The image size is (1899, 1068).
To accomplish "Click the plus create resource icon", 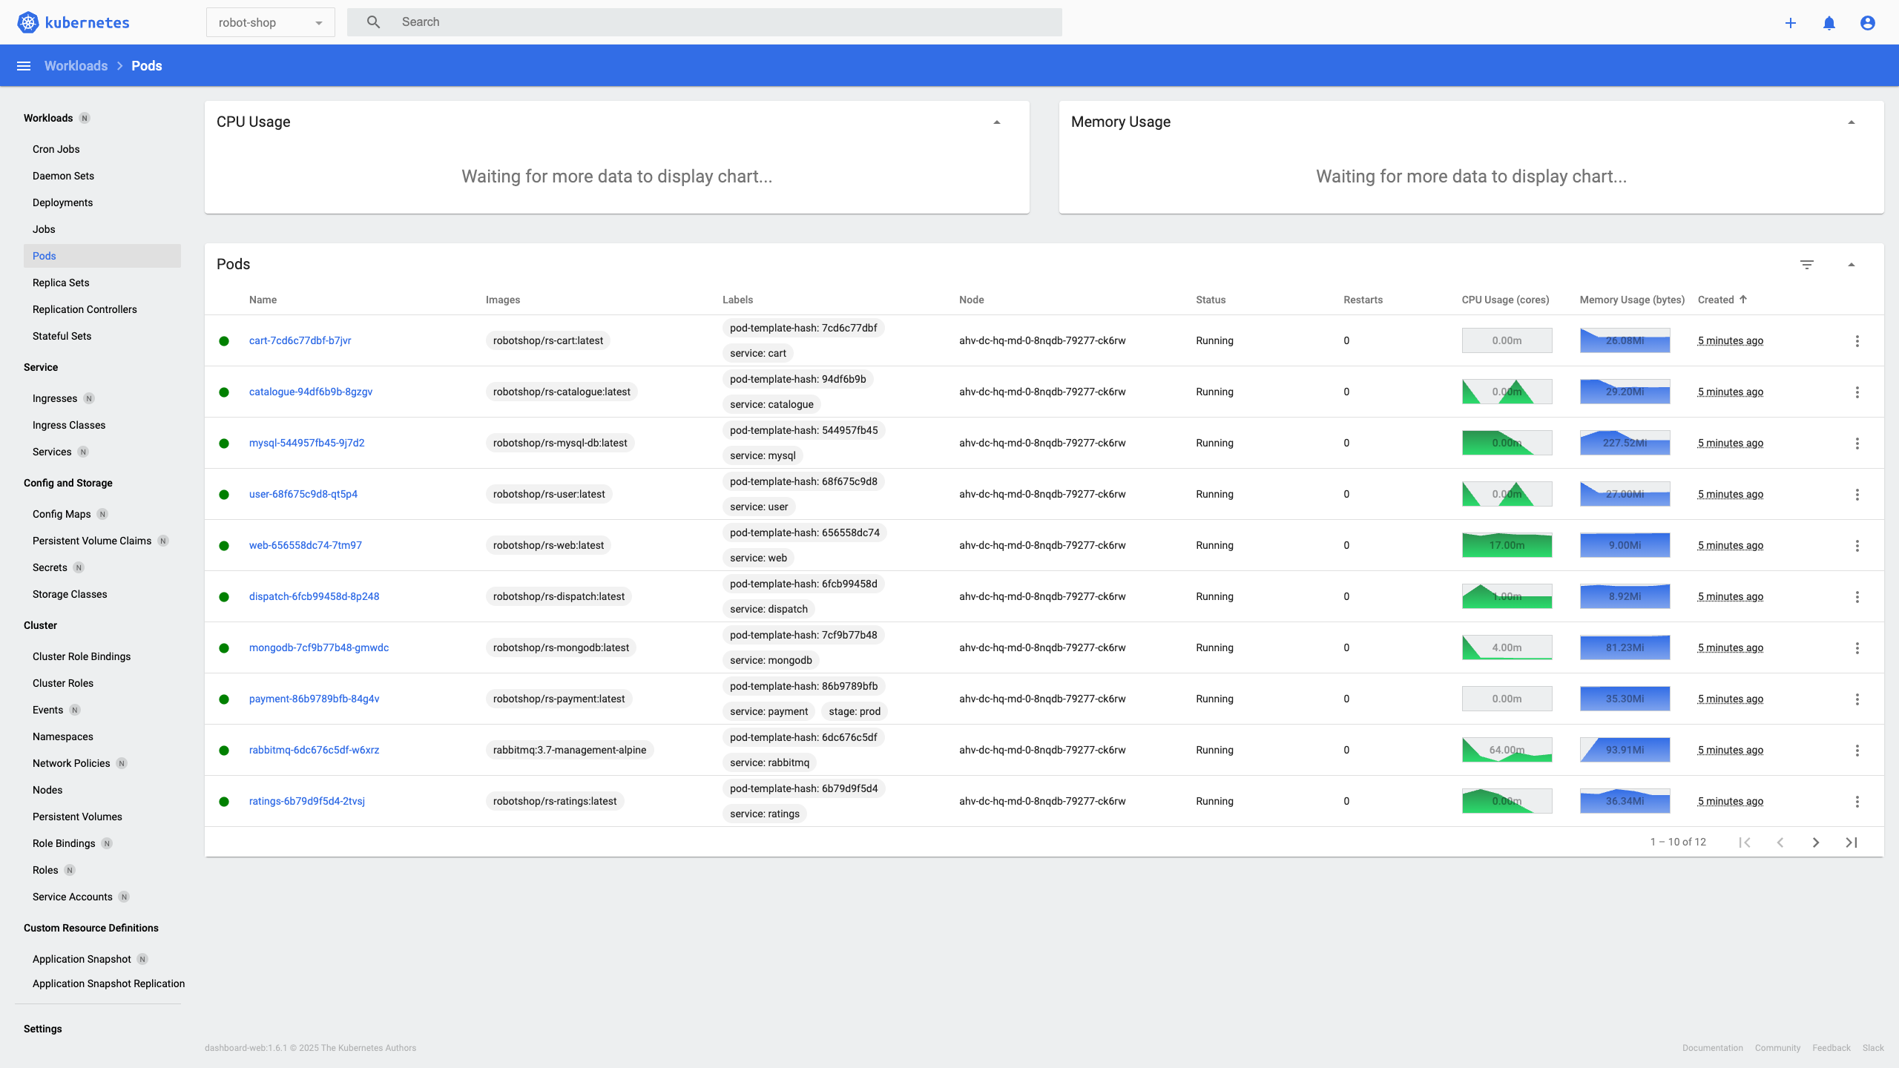I will [1790, 23].
